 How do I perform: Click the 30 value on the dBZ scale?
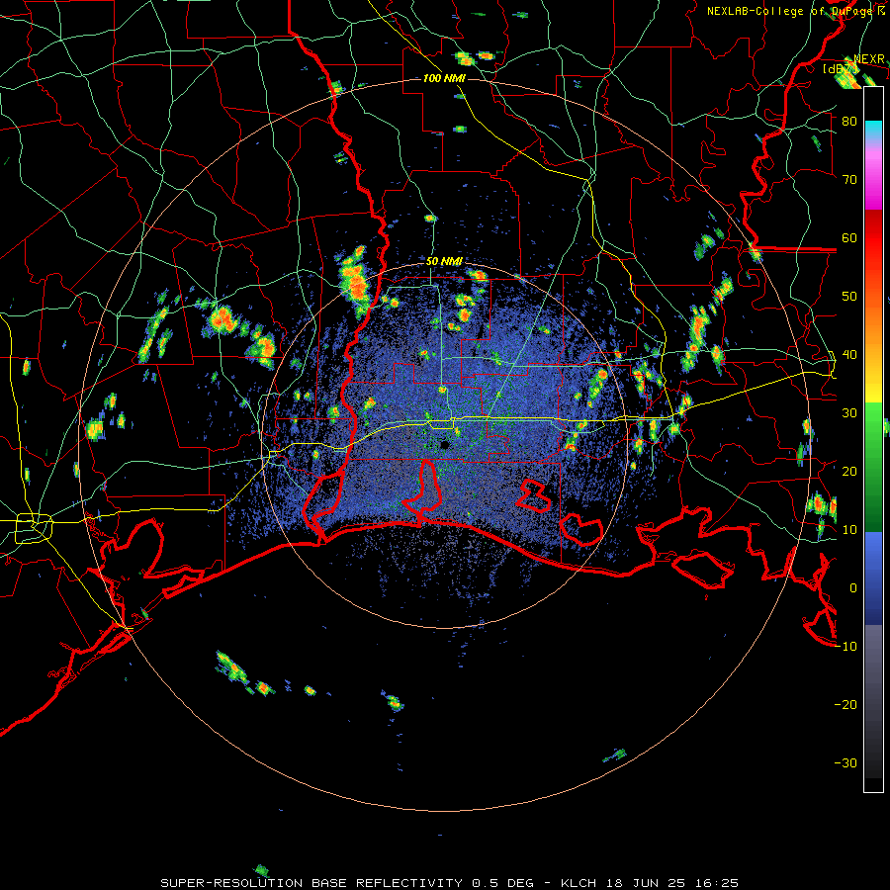tap(849, 413)
